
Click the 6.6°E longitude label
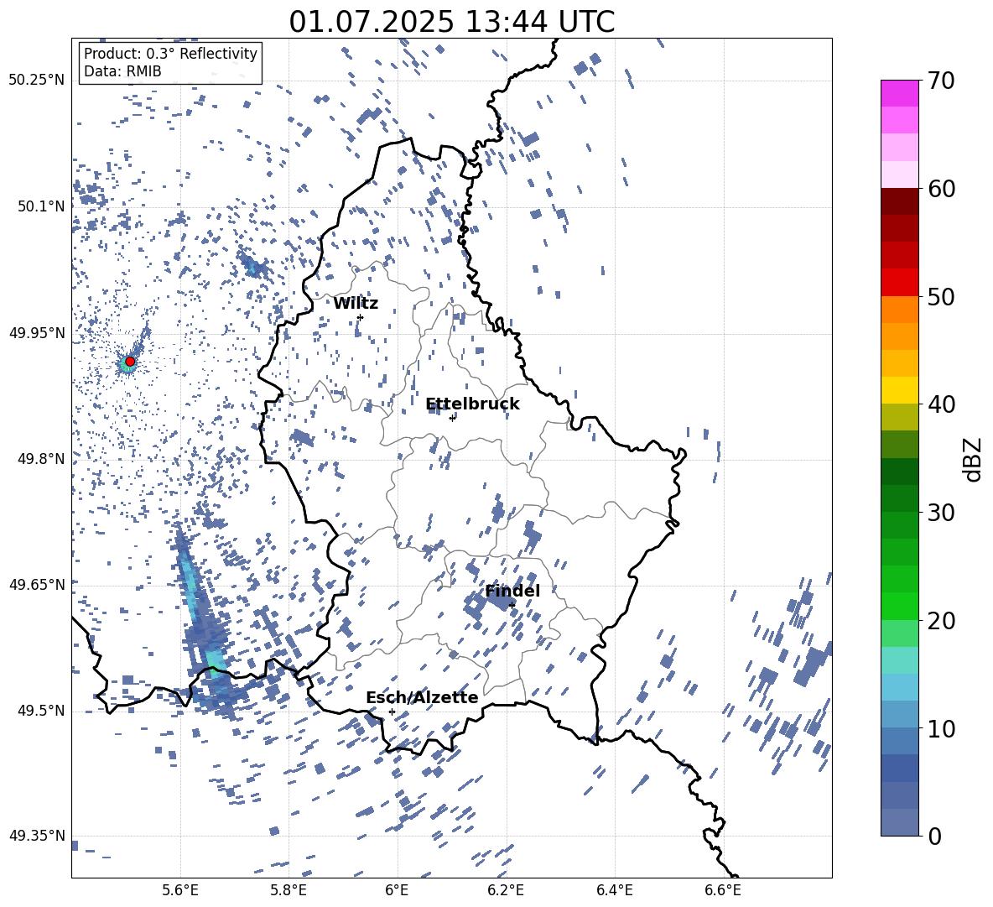pyautogui.click(x=723, y=890)
